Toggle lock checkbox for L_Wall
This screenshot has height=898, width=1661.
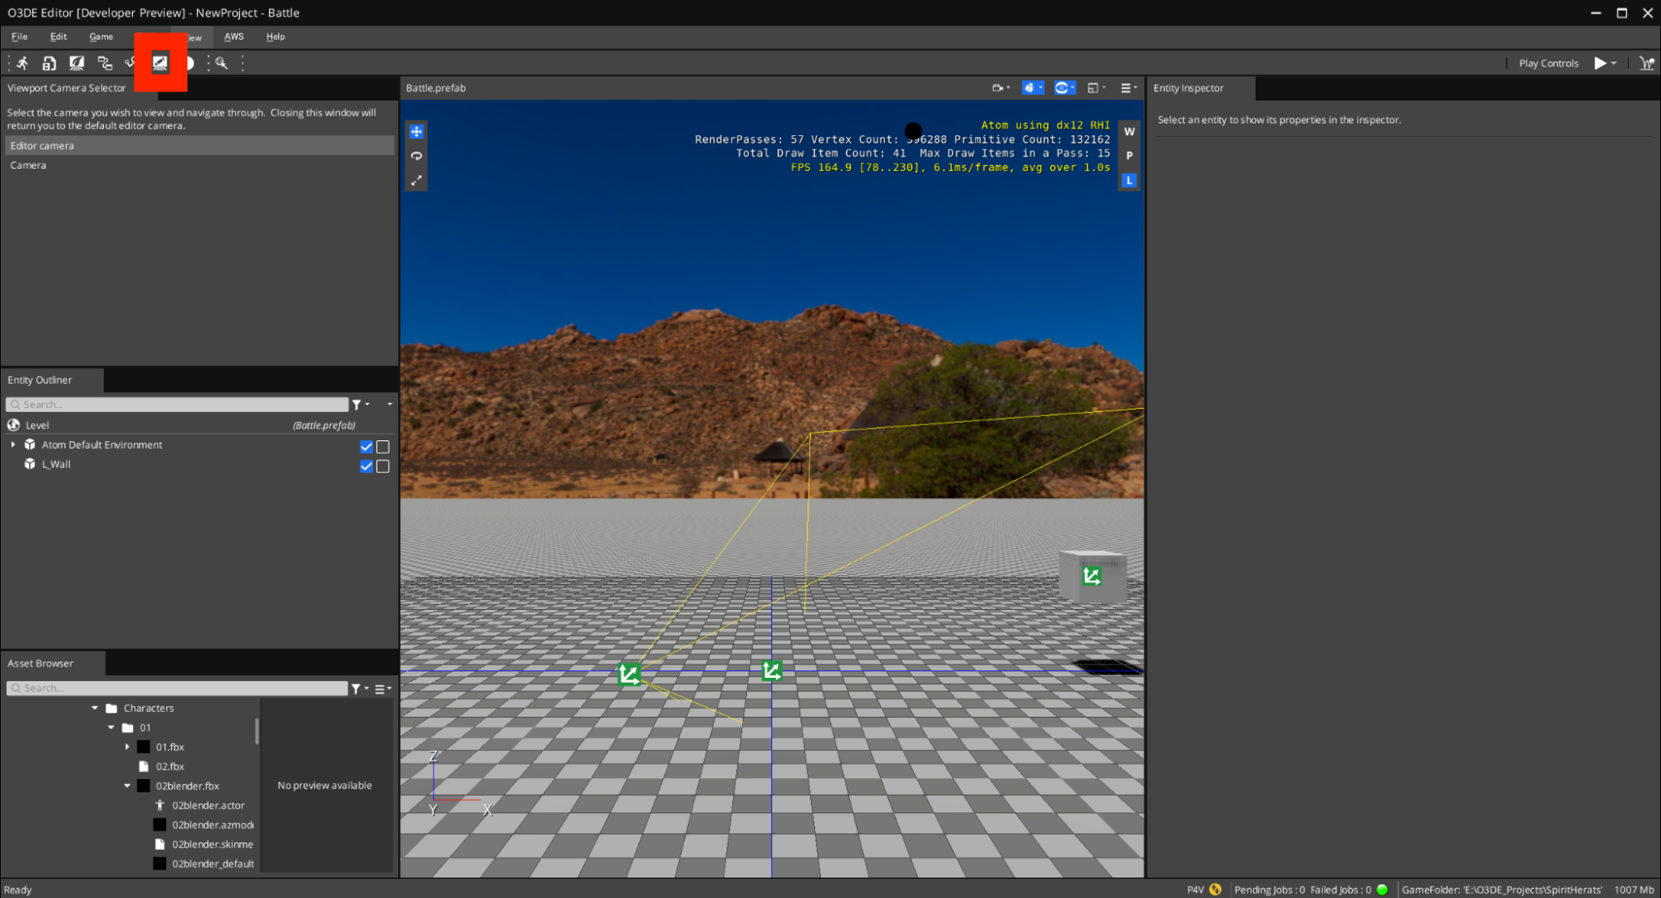[383, 467]
